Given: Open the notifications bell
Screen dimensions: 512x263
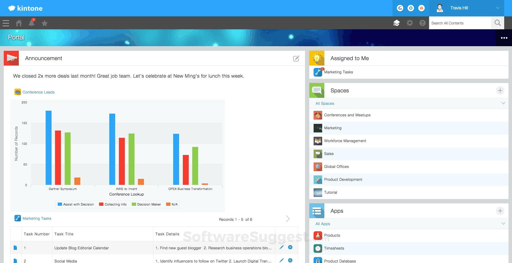Looking at the screenshot, I should [32, 23].
